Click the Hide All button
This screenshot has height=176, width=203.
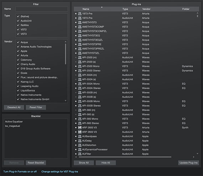tap(106, 163)
